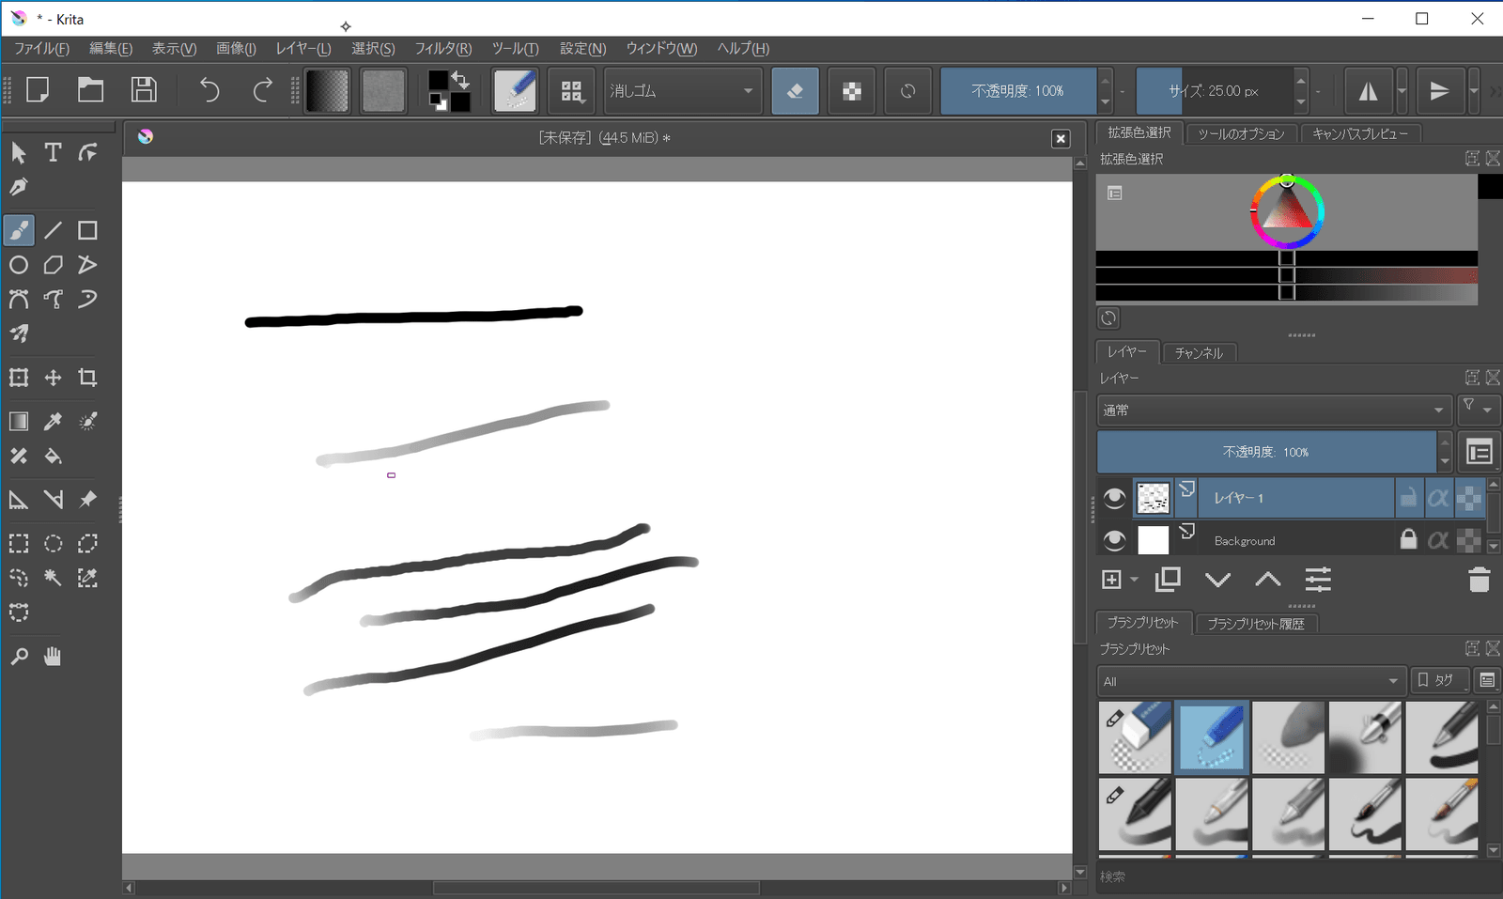Select the Text tool in toolbox
Image resolution: width=1503 pixels, height=899 pixels.
click(54, 152)
